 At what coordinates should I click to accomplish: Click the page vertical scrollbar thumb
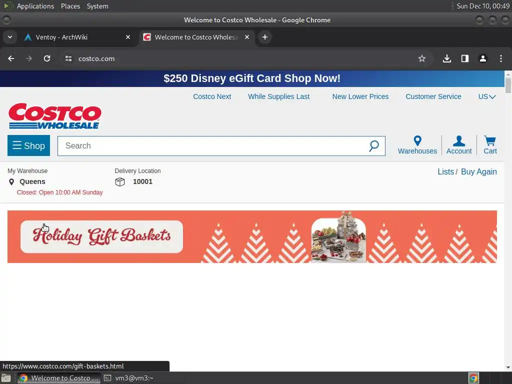click(x=508, y=84)
